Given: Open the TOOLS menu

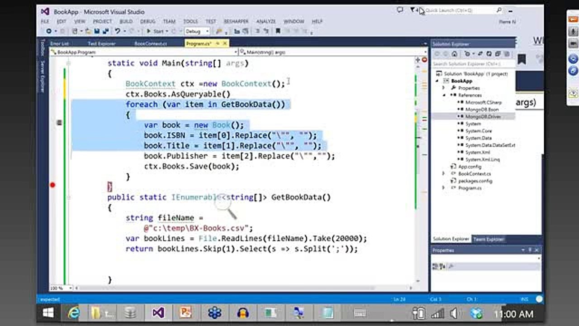Looking at the screenshot, I should pyautogui.click(x=190, y=21).
